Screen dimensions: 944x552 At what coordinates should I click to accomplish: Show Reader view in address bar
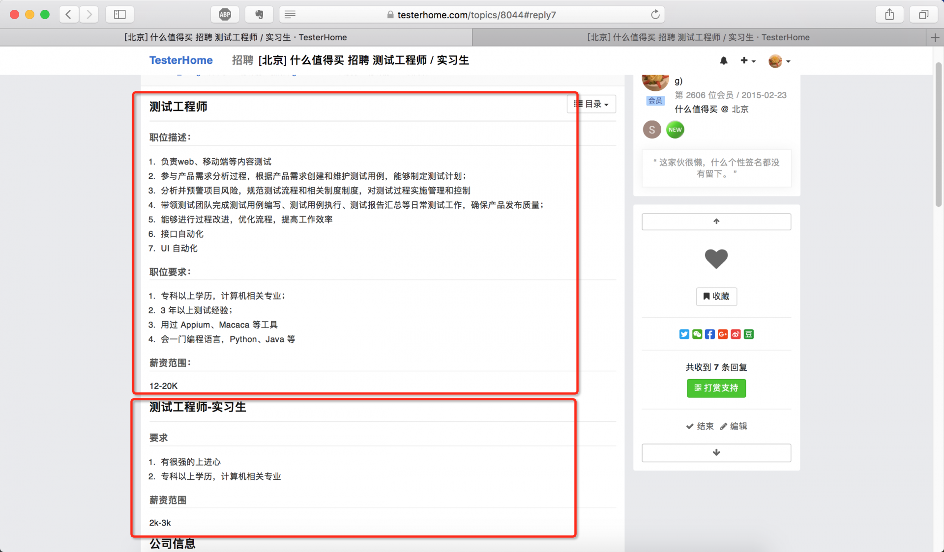point(290,14)
